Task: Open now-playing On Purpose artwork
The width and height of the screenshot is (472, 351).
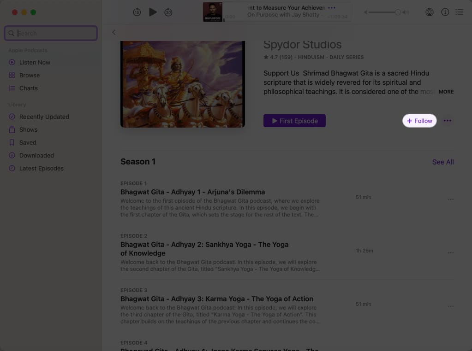Action: (213, 12)
